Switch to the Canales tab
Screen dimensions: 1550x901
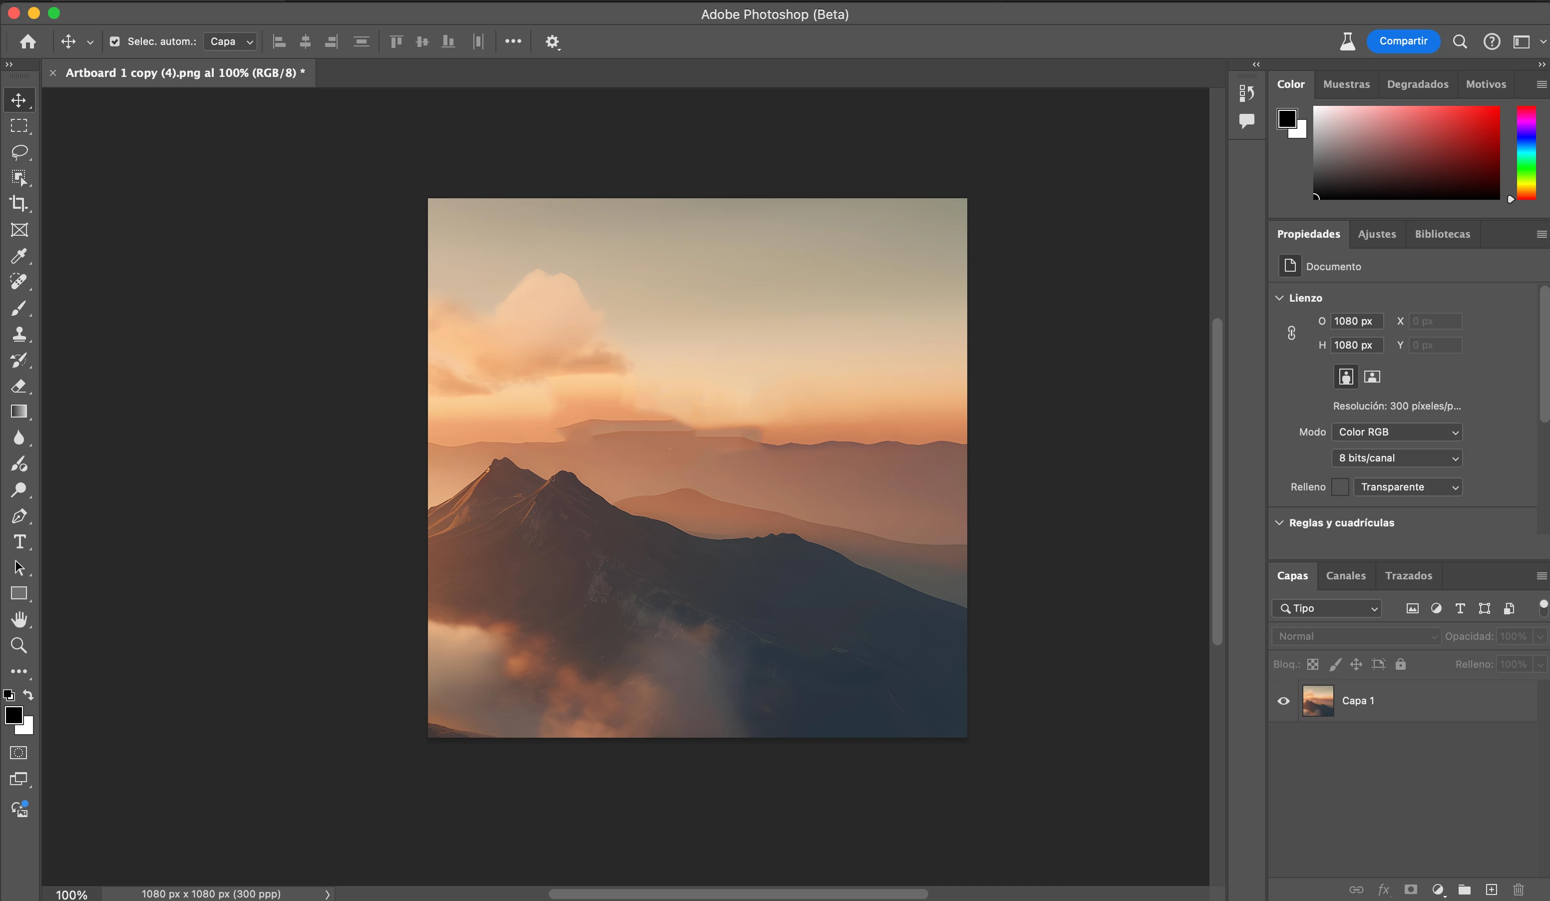click(x=1345, y=576)
